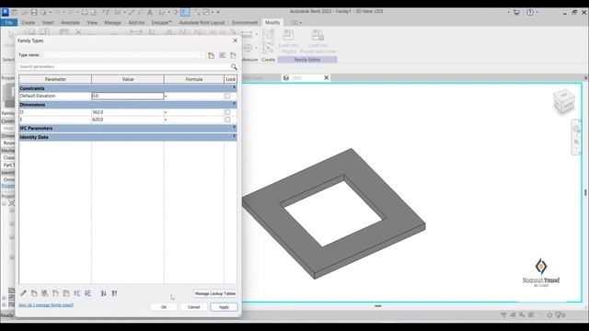Expand the Identity Data group
589x331 pixels.
point(234,136)
